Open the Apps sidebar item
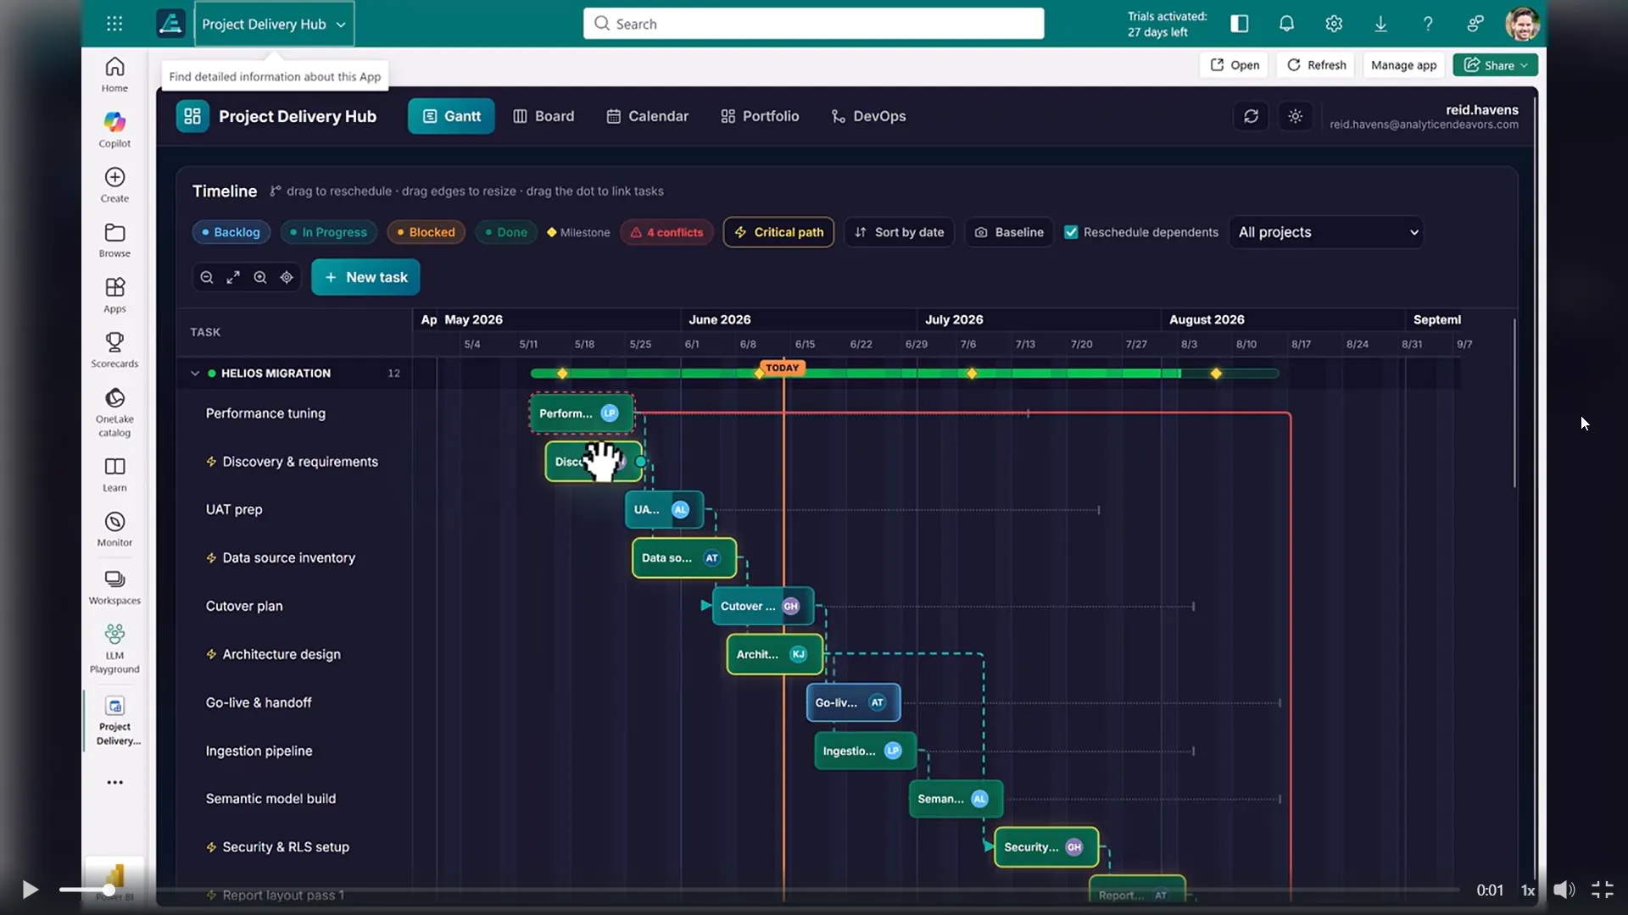1628x915 pixels. click(114, 295)
